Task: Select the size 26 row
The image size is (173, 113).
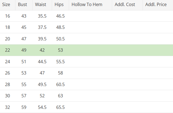Action: (x=7, y=73)
